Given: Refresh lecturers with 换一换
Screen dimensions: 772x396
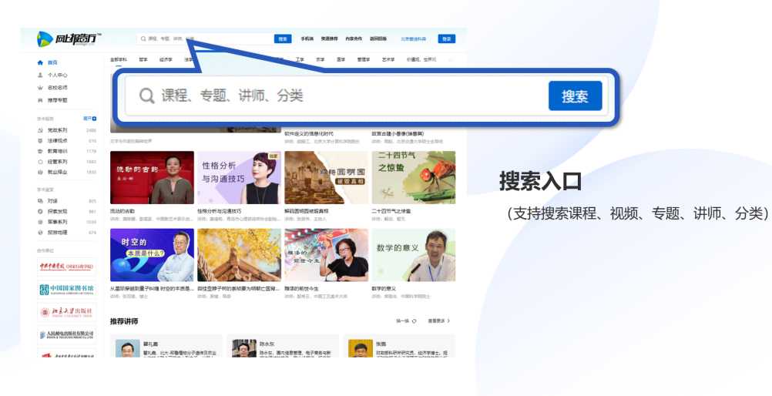Looking at the screenshot, I should (406, 320).
